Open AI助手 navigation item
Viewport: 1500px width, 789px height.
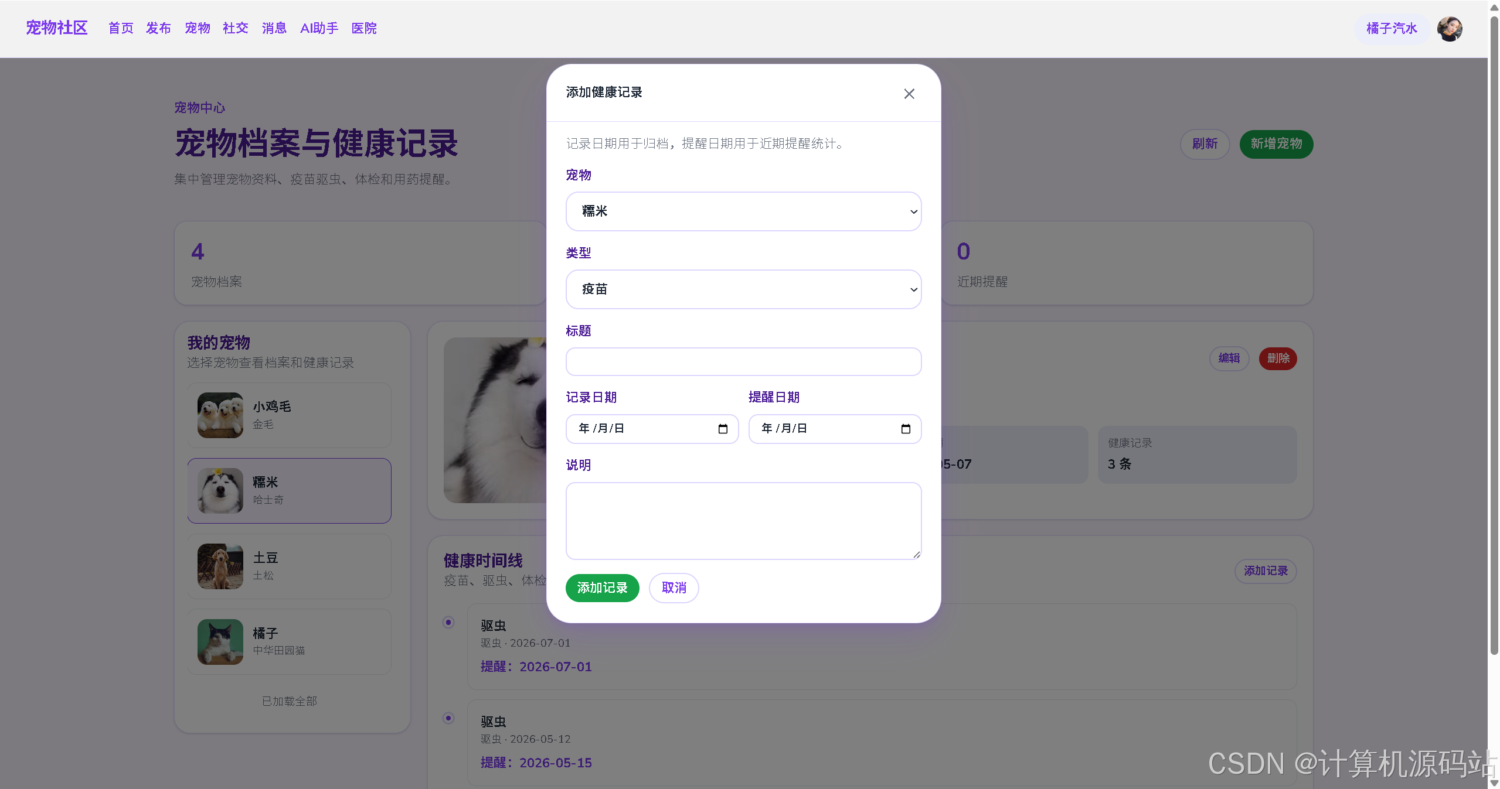point(319,28)
